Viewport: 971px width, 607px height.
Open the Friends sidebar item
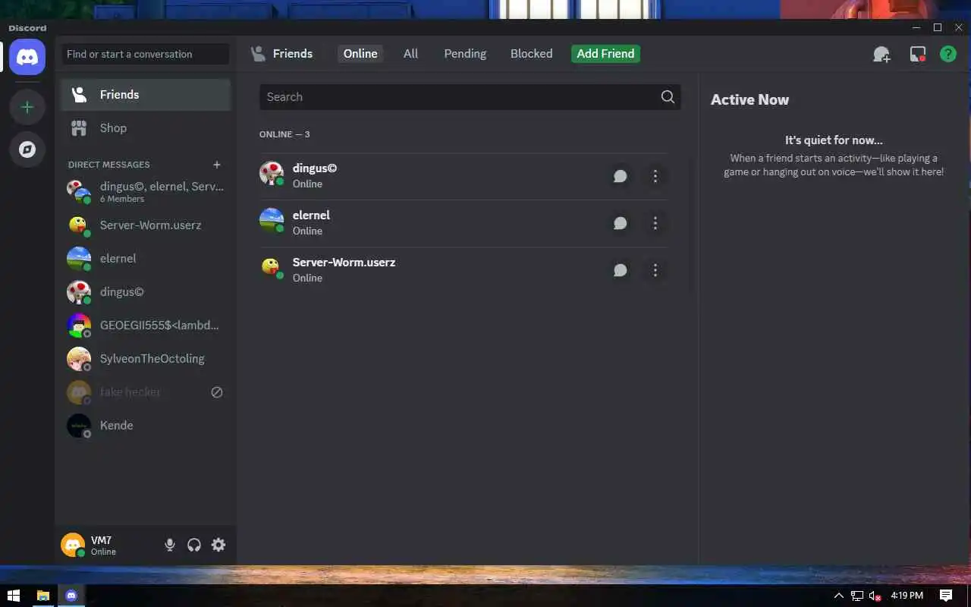point(146,95)
